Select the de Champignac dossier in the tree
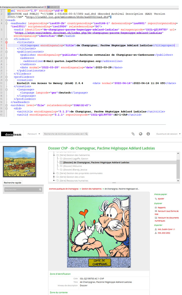This screenshot has width=182, height=295. coord(96,162)
